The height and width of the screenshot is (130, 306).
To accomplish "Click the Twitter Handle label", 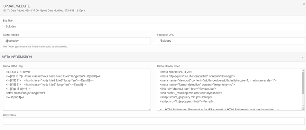I will click(11, 35).
